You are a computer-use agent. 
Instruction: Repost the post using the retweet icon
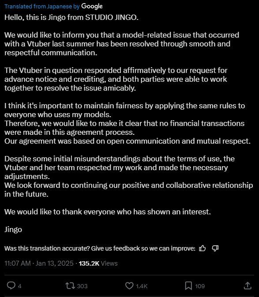pyautogui.click(x=70, y=286)
